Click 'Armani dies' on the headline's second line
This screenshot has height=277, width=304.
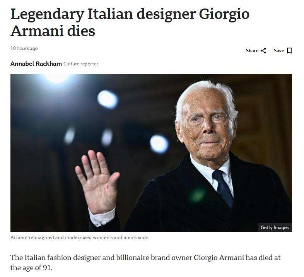pos(53,31)
